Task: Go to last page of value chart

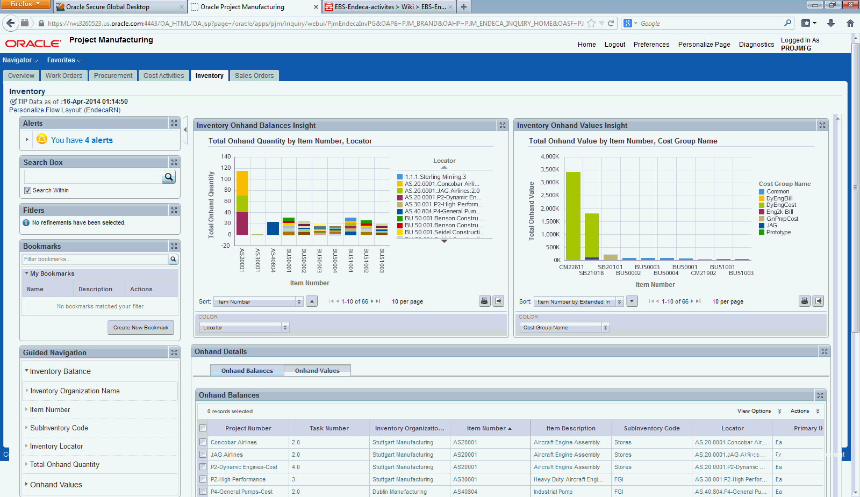Action: click(699, 301)
